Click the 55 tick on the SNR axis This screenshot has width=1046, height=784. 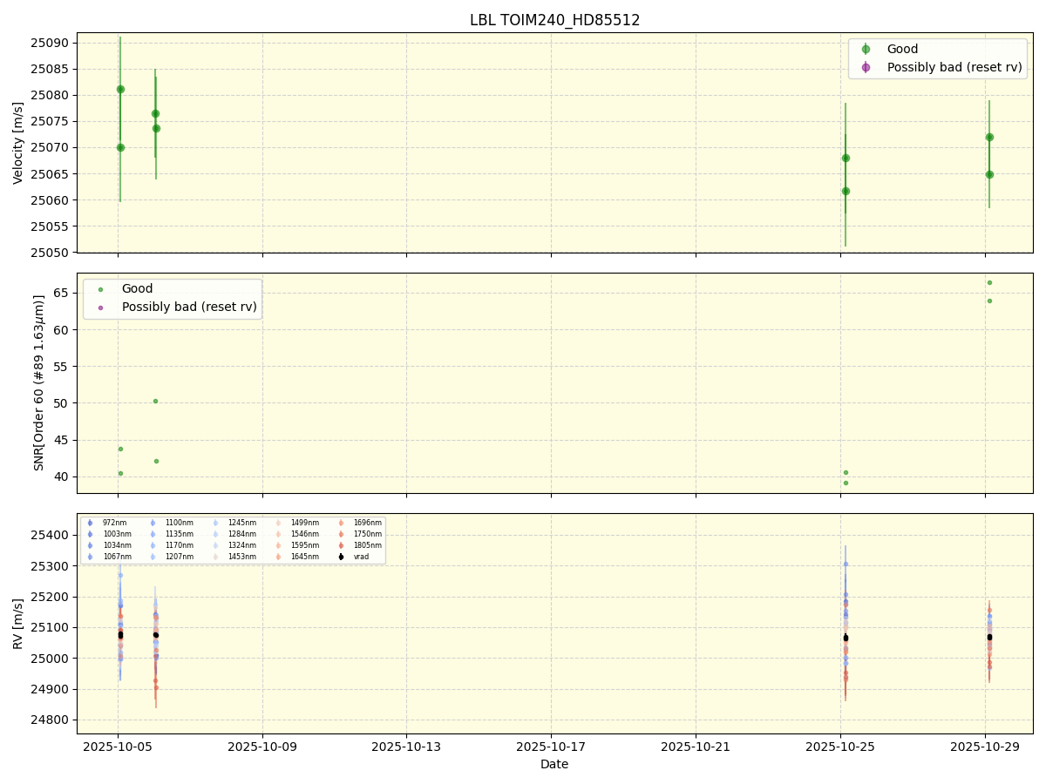point(63,366)
